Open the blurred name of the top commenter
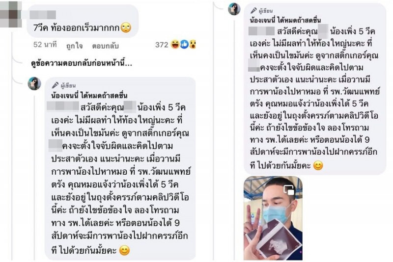Image resolution: width=393 pixels, height=262 pixels. (43, 15)
